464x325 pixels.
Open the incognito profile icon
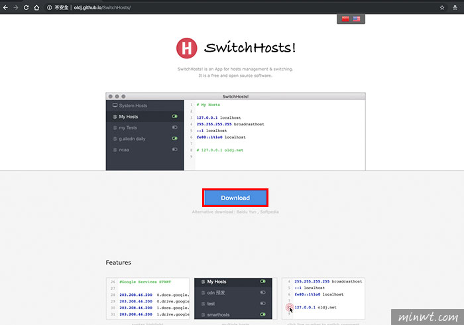(x=455, y=8)
